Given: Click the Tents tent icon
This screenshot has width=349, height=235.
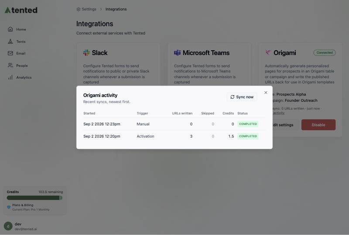Looking at the screenshot, I should pos(10,41).
